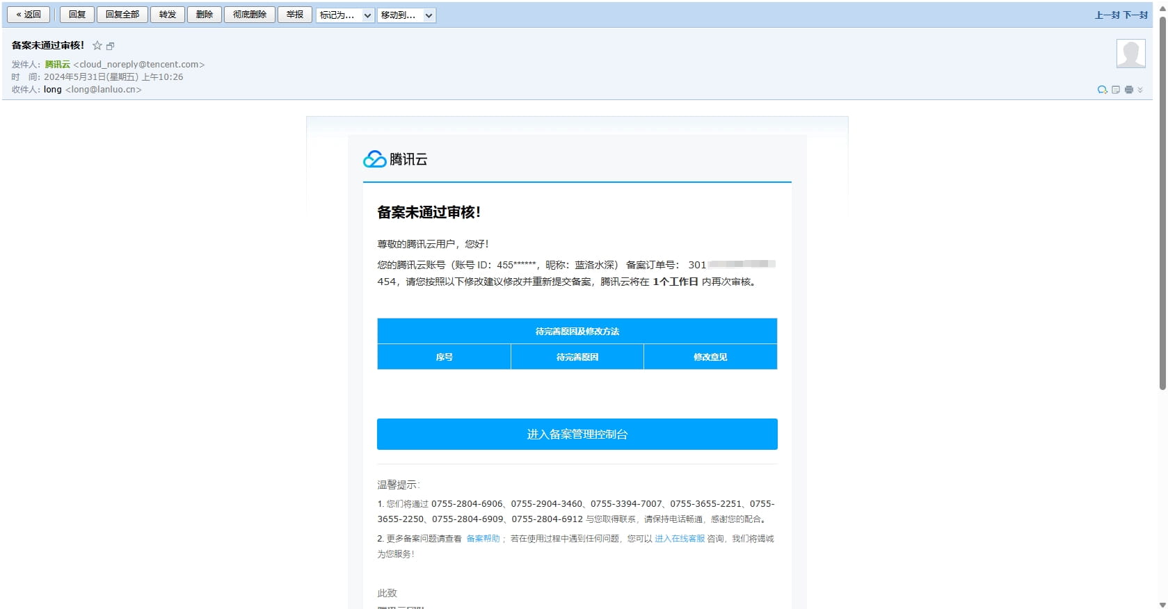This screenshot has width=1168, height=609.
Task: Forward the email using 转发
Action: [168, 15]
